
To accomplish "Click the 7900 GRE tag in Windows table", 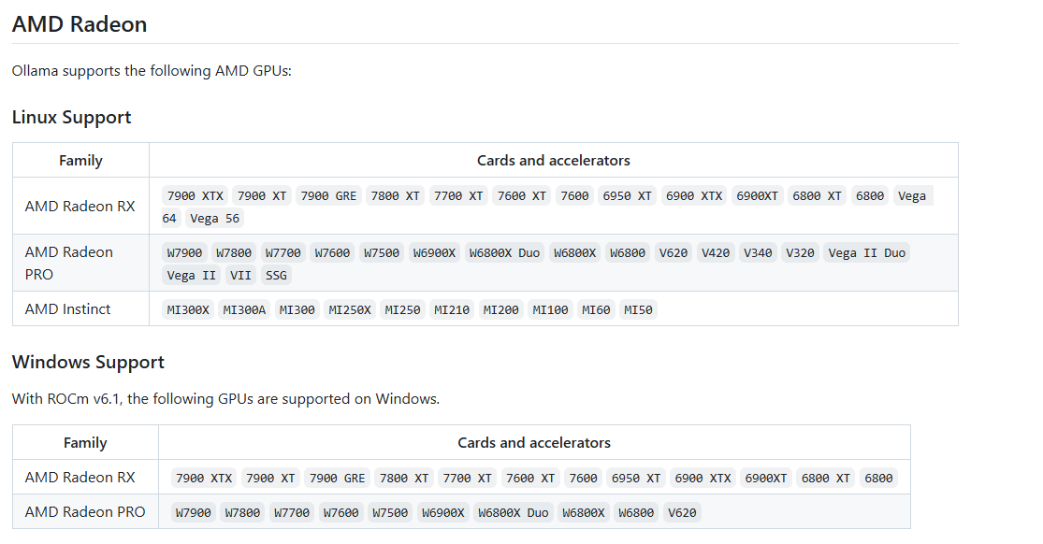I will coord(338,479).
